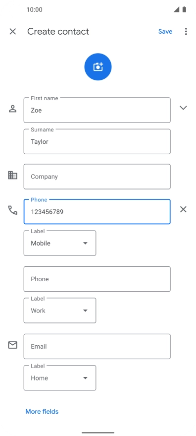196x436 pixels.
Task: Tap the company building icon
Action: coord(12,175)
